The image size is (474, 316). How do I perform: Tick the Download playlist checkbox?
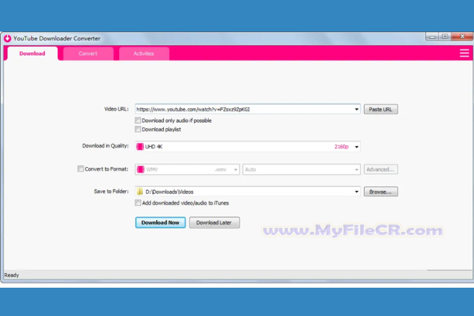pos(138,130)
